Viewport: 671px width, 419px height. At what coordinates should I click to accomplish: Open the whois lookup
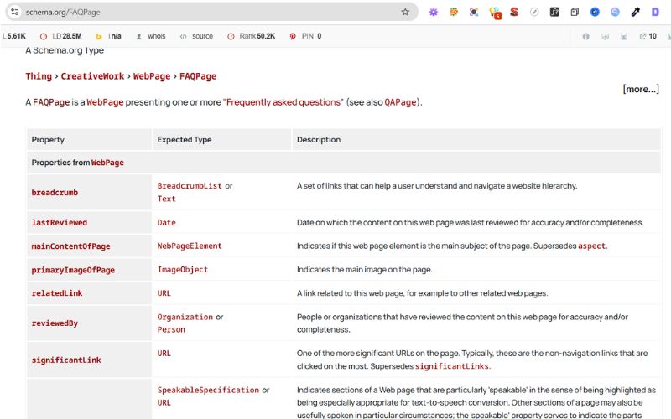coord(151,36)
